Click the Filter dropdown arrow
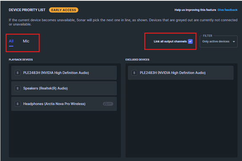This screenshot has width=242, height=161. (234, 42)
